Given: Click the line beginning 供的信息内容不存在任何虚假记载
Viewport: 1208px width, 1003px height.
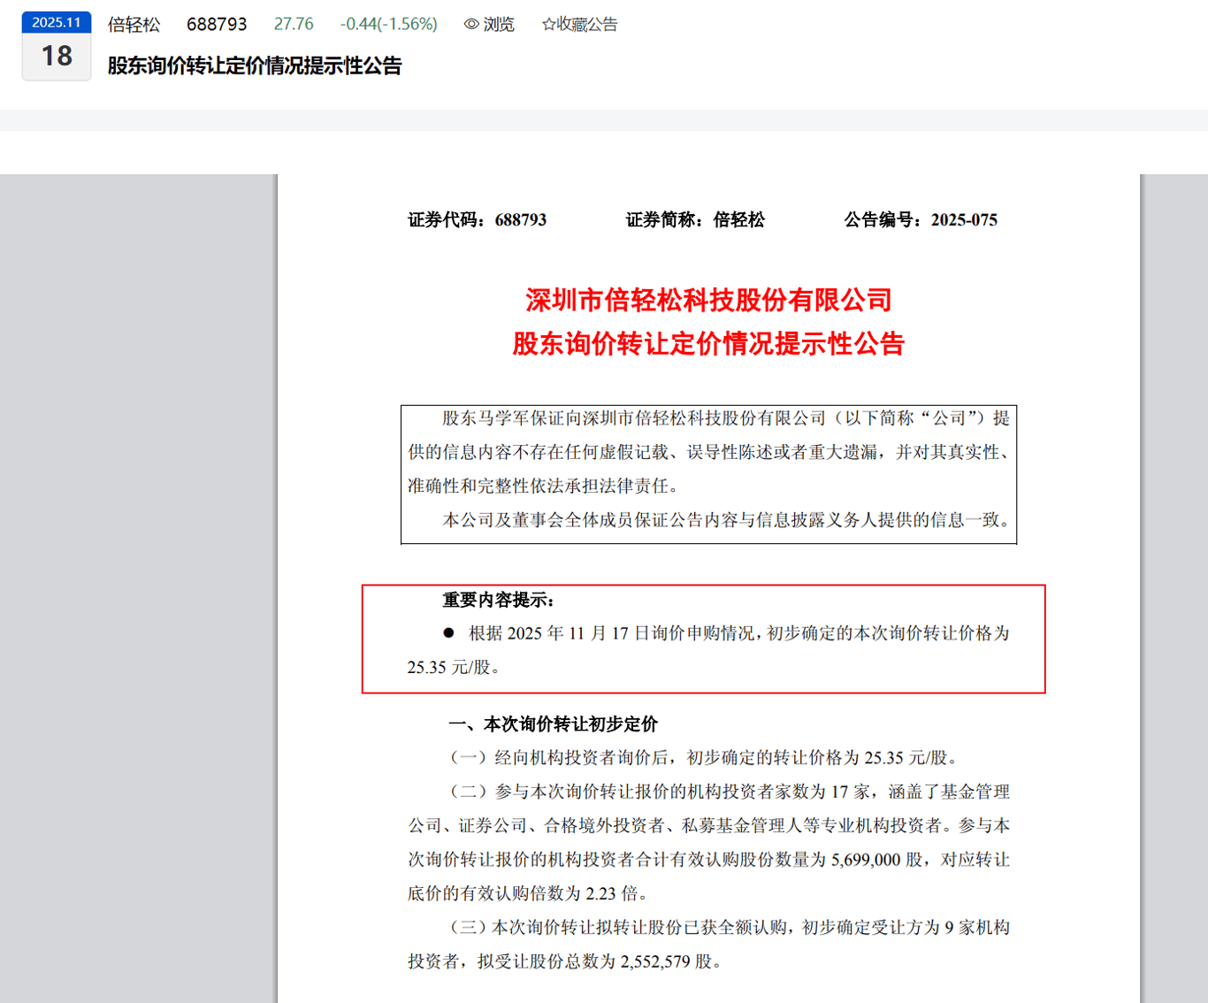Looking at the screenshot, I should [708, 453].
